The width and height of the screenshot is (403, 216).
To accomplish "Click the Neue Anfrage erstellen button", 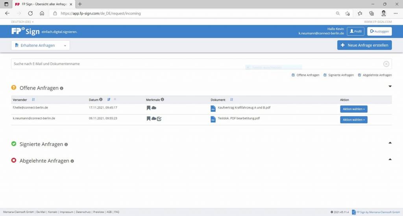I will coord(364,45).
